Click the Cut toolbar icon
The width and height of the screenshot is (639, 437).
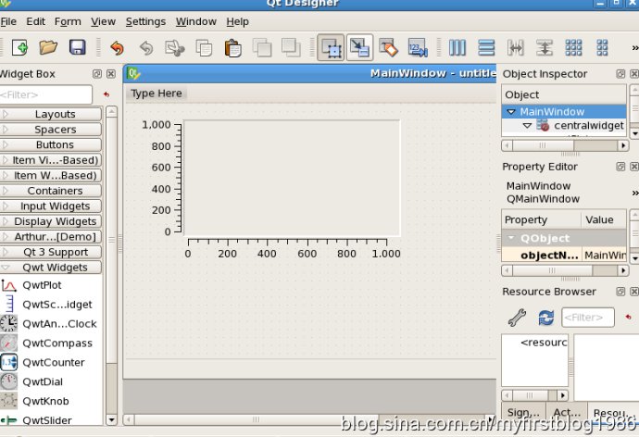175,48
